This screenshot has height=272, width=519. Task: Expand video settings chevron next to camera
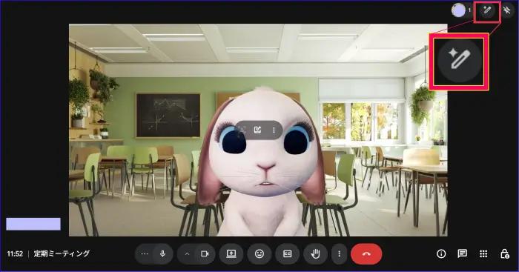coord(187,253)
